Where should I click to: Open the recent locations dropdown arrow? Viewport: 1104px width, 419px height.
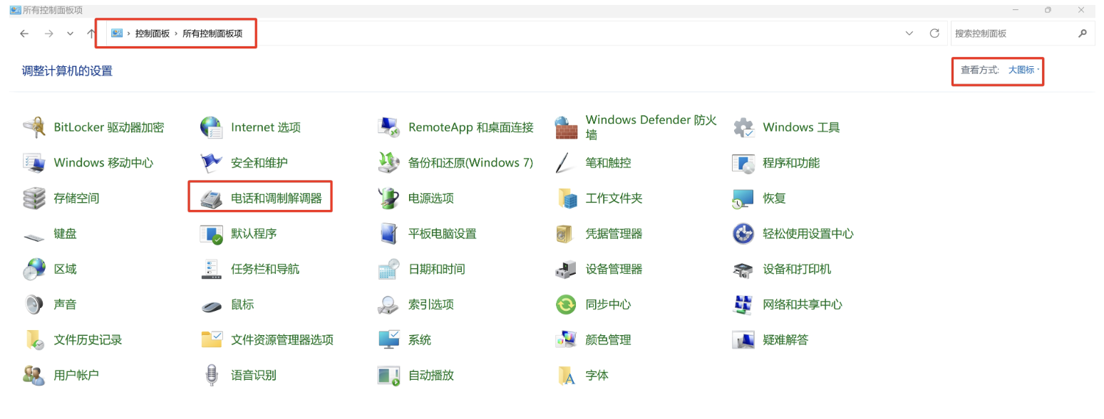[70, 33]
